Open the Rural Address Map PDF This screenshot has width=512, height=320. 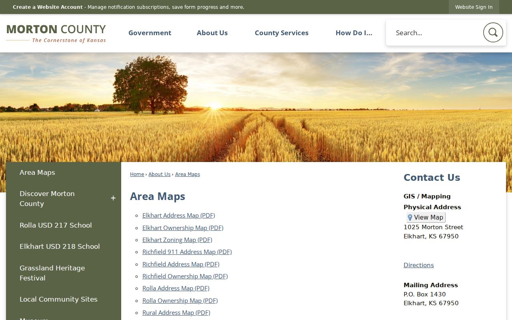click(x=176, y=313)
